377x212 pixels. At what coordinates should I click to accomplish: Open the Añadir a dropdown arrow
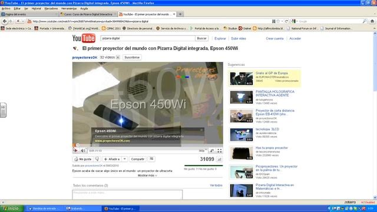[x=124, y=159]
